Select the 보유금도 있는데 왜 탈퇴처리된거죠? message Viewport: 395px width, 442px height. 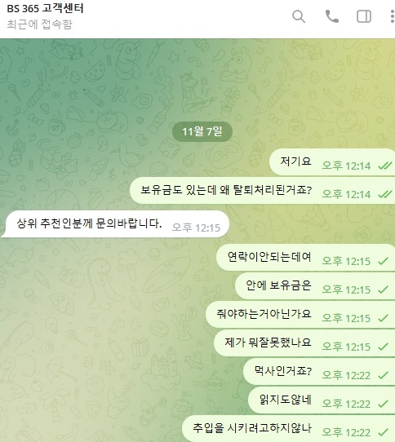pyautogui.click(x=263, y=191)
